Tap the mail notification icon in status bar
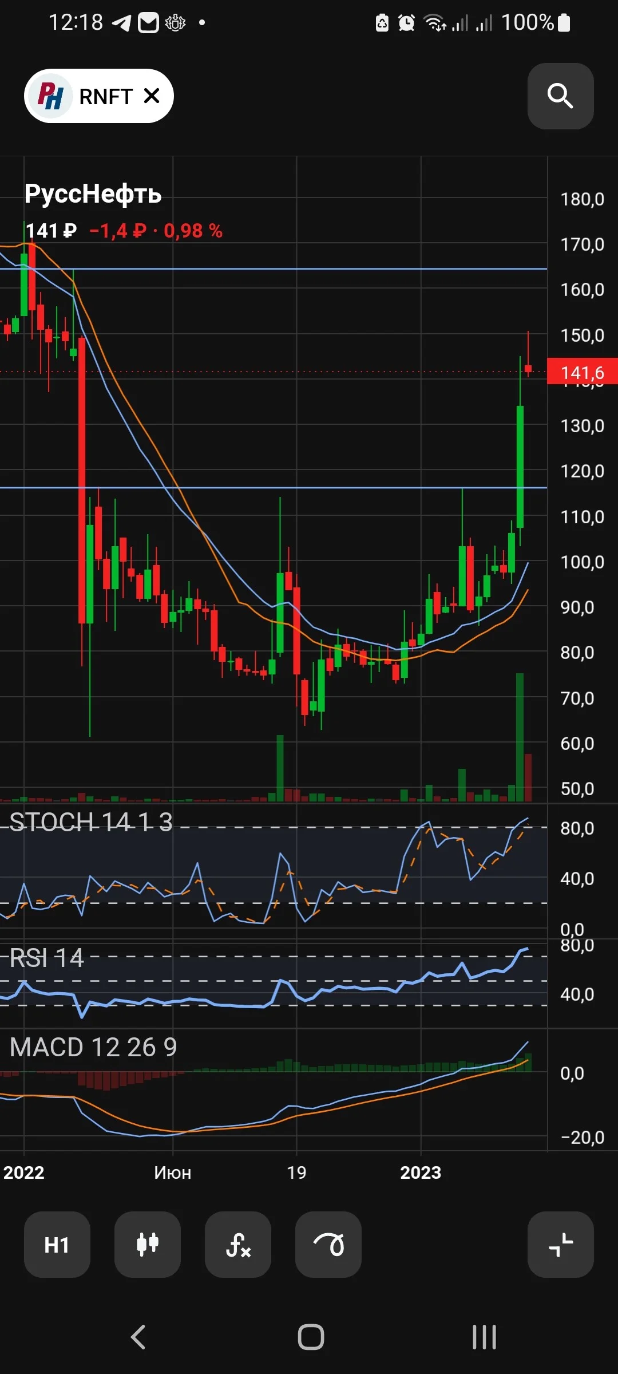The image size is (618, 1374). (148, 23)
